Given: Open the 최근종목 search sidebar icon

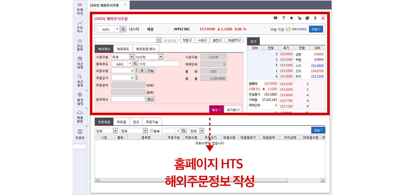Looking at the screenshot, I should coord(80,81).
